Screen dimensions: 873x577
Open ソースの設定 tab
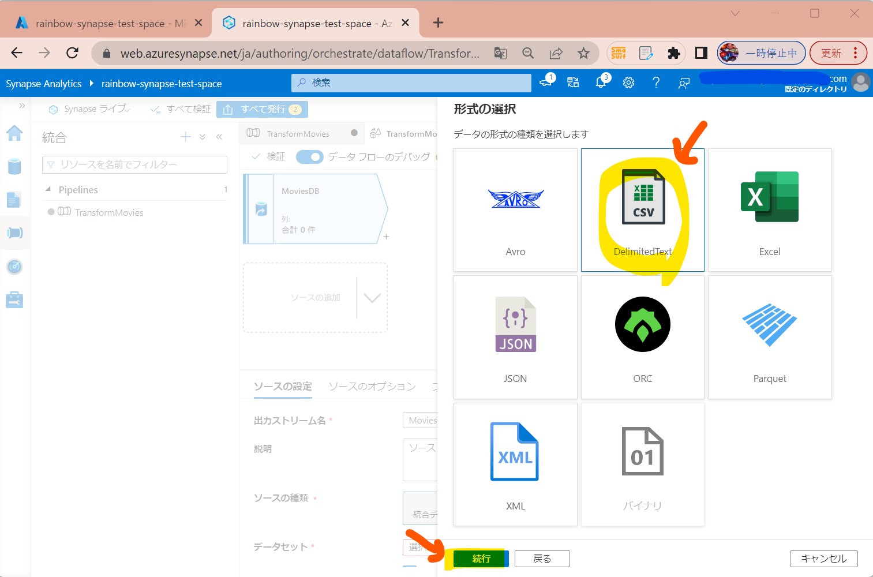283,387
